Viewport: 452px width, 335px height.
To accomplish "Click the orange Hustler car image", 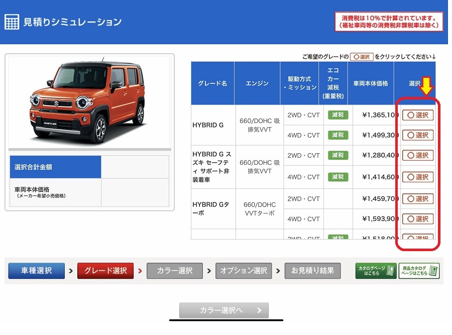I will [x=88, y=101].
